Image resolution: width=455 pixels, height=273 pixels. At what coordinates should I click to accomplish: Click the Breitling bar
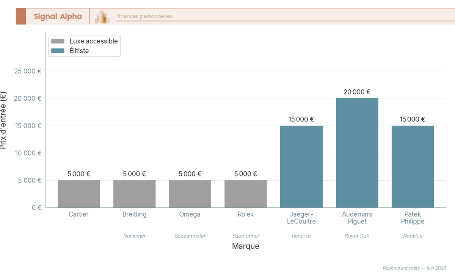coord(135,194)
